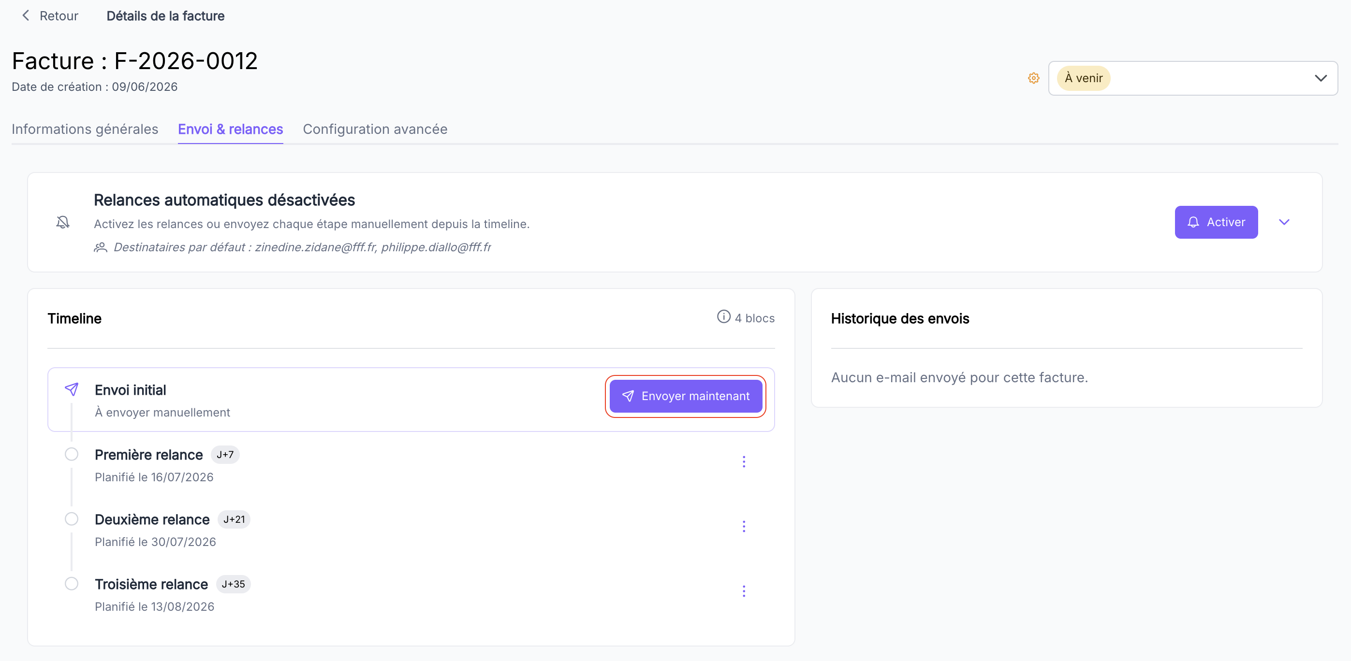Click the Historique des envois heading
1351x661 pixels.
pos(900,319)
